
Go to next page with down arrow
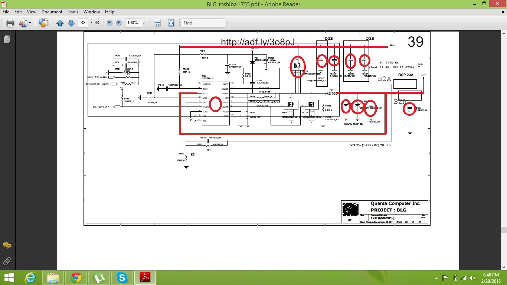click(71, 23)
